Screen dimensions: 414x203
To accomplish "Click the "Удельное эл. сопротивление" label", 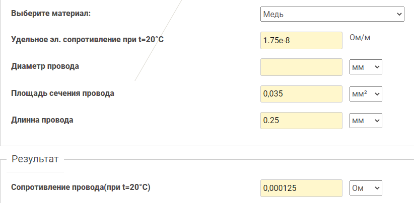I will coord(87,40).
